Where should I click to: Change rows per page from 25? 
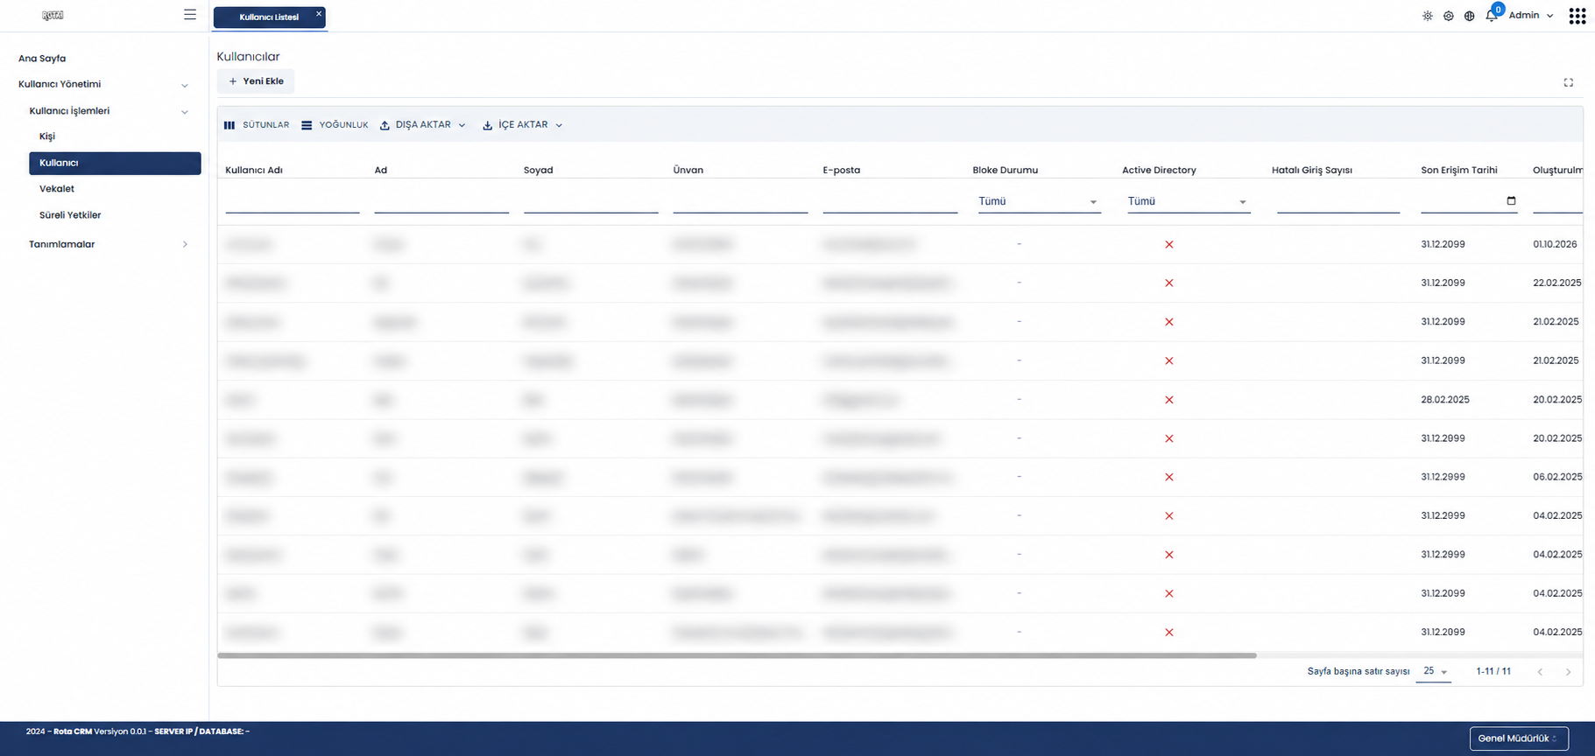(x=1435, y=671)
